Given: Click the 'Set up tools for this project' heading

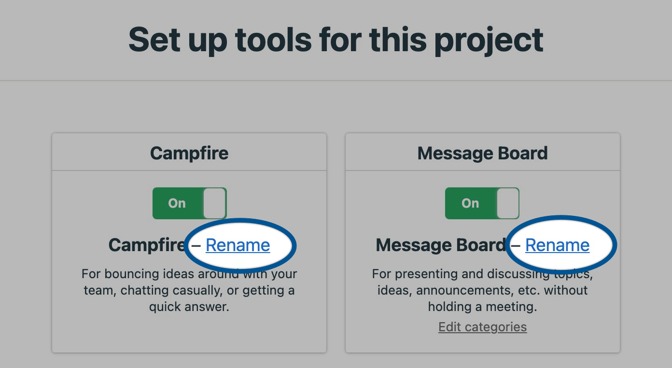Looking at the screenshot, I should click(336, 40).
